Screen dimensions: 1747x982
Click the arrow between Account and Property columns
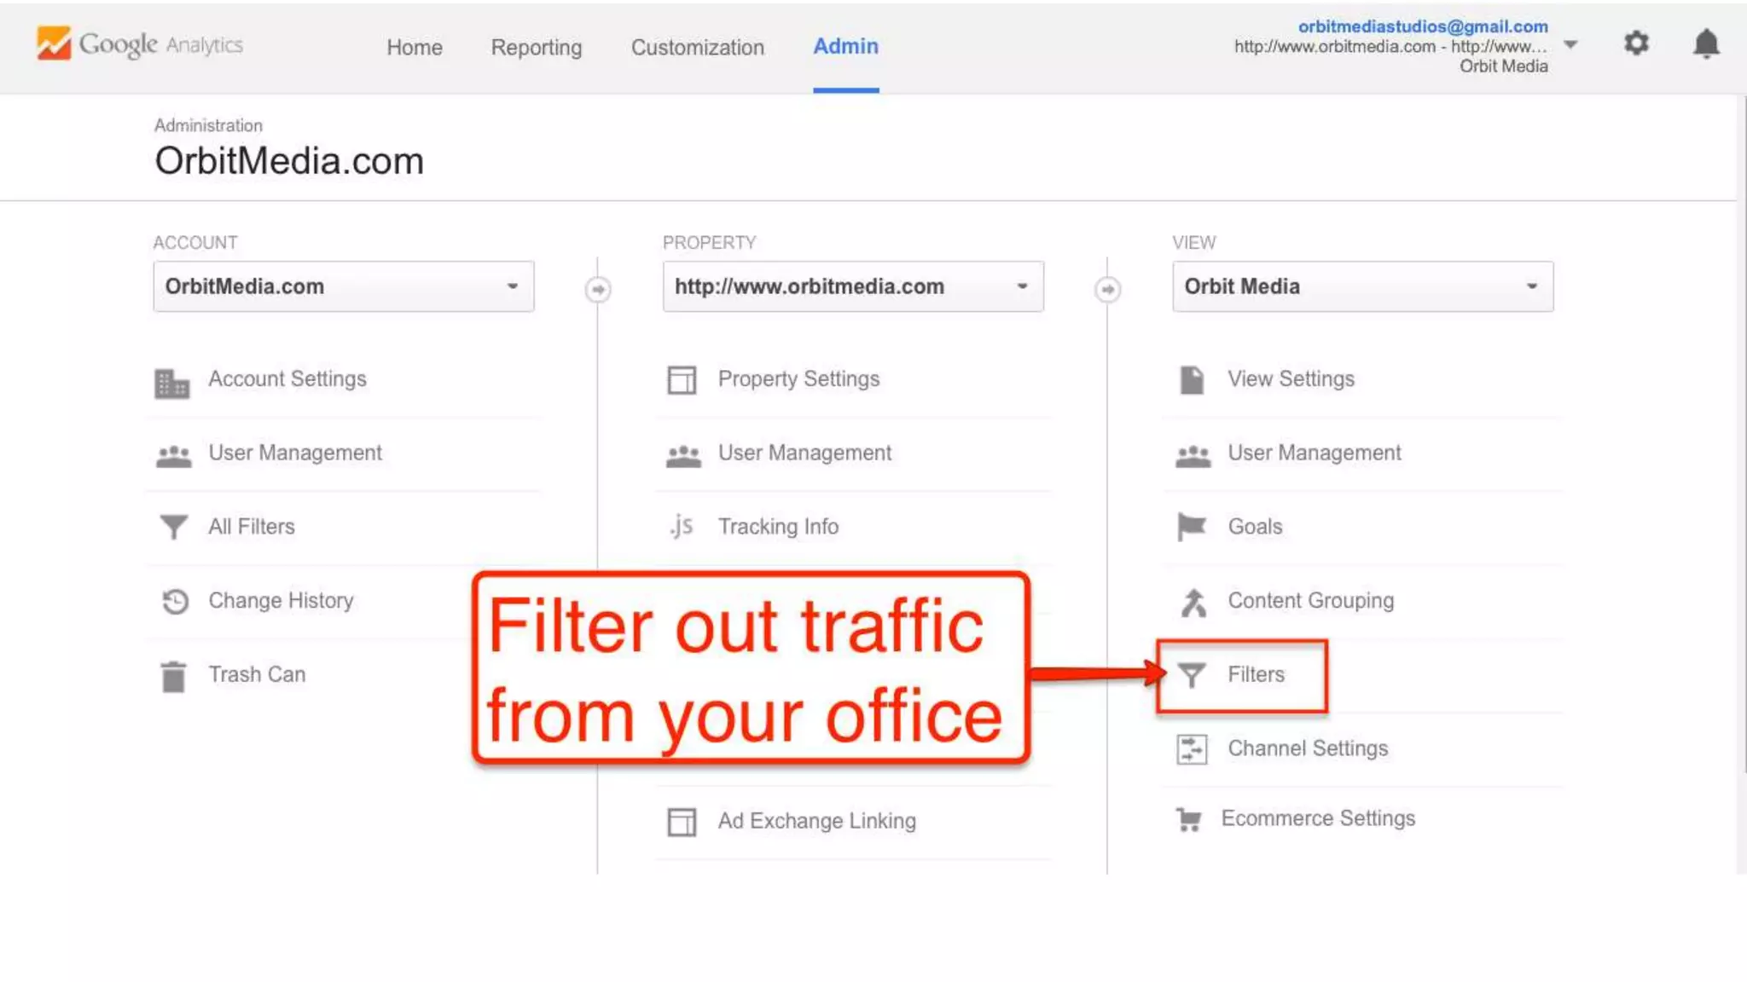pos(598,290)
